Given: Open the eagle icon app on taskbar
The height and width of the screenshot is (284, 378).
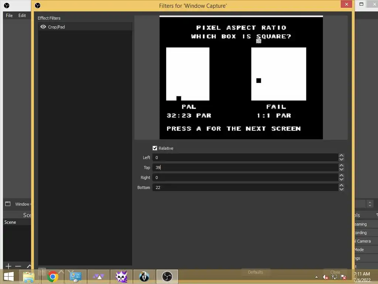Looking at the screenshot, I should (144, 277).
